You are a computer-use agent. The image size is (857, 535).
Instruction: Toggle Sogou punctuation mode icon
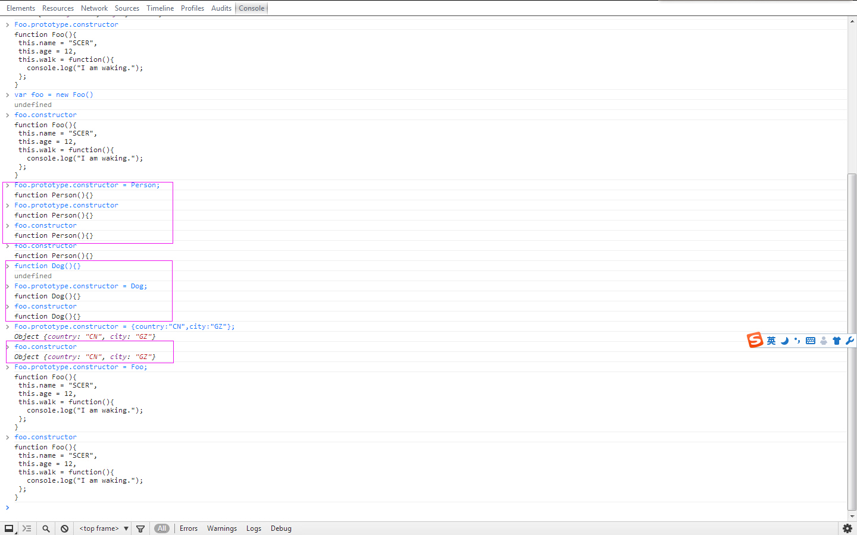pos(797,341)
